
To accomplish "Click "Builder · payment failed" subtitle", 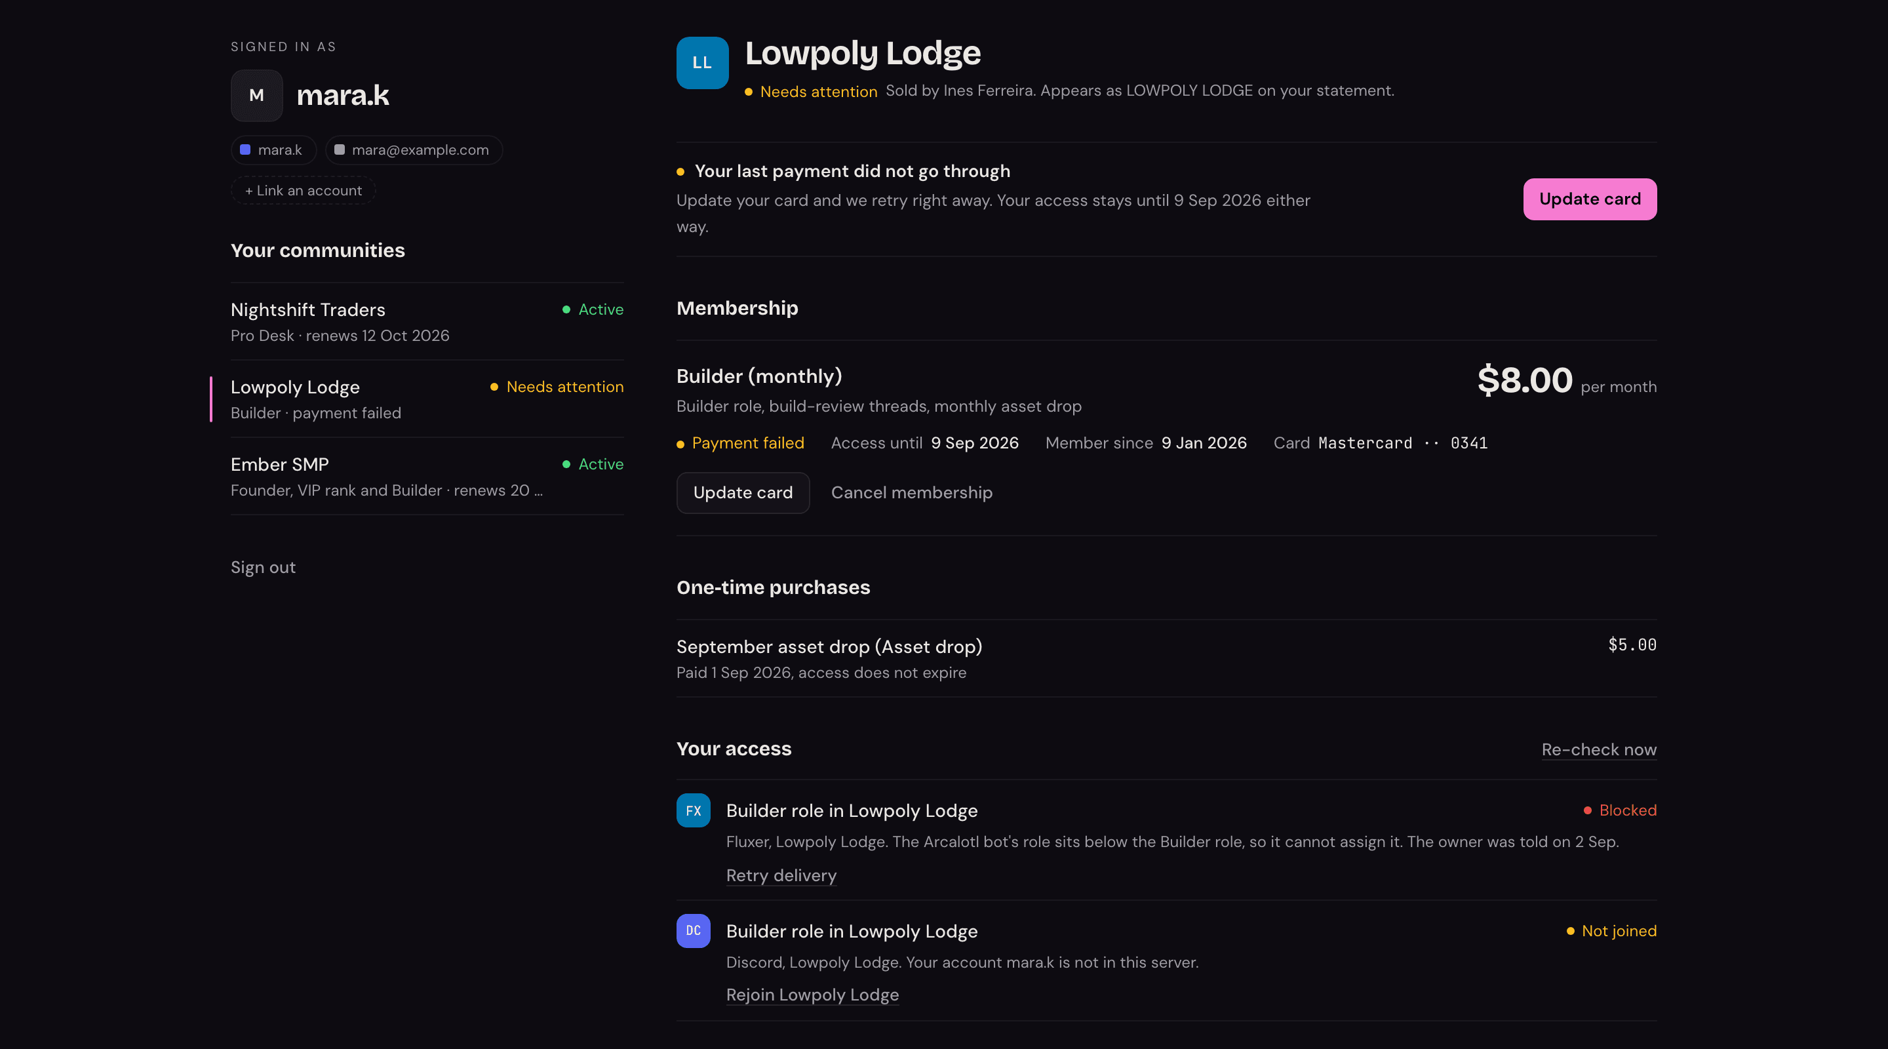I will (316, 412).
